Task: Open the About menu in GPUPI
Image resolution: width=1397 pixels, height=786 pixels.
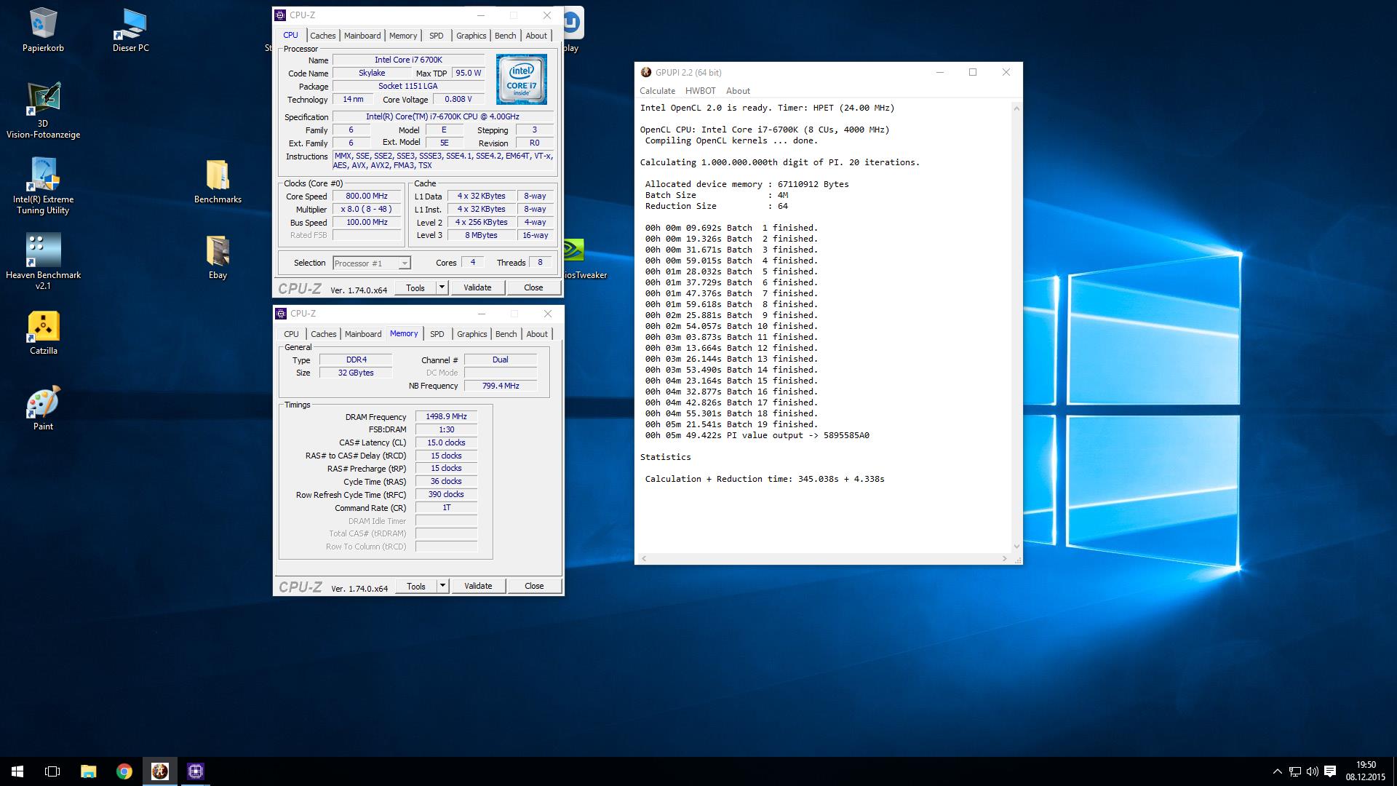Action: click(738, 91)
